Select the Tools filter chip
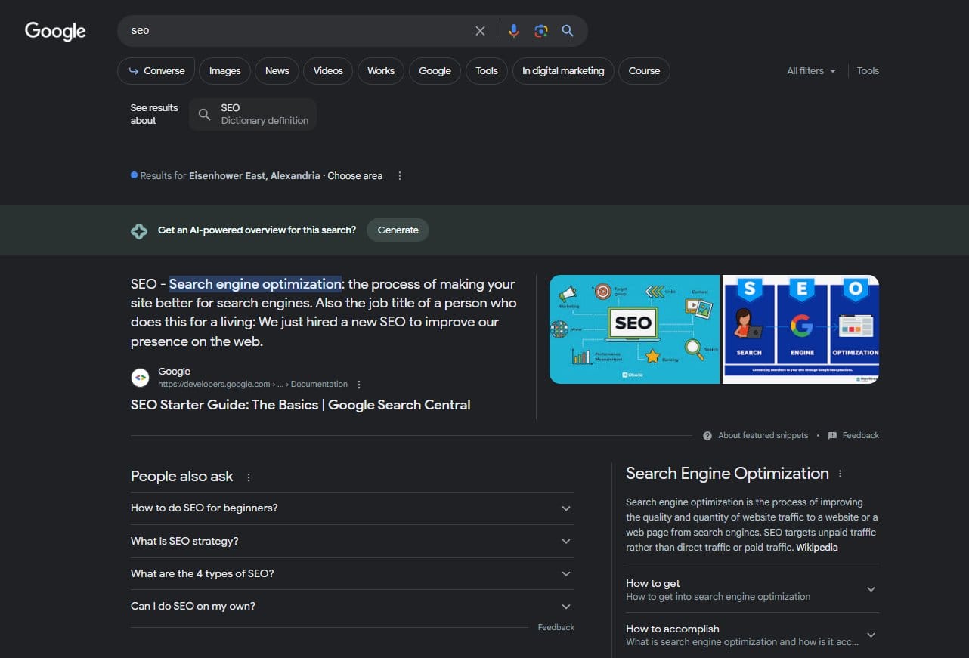The image size is (969, 658). point(487,71)
